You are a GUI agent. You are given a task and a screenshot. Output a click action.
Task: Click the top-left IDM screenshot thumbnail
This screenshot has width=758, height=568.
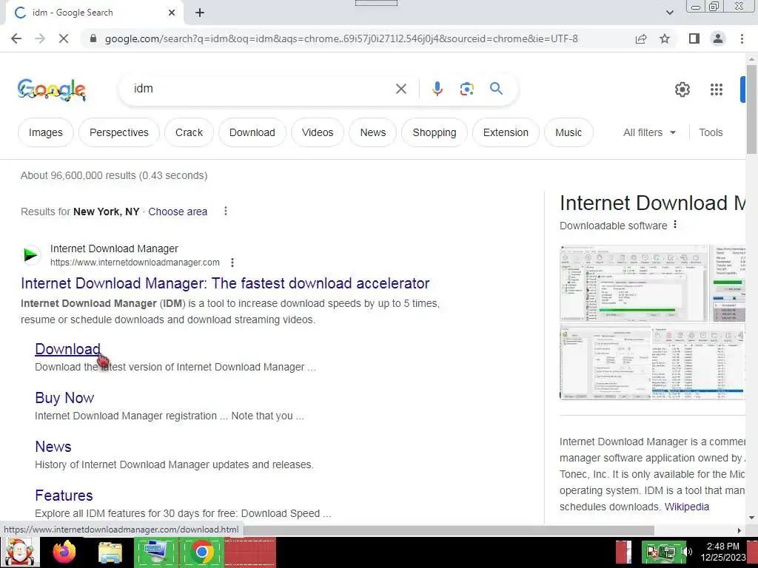pyautogui.click(x=634, y=283)
